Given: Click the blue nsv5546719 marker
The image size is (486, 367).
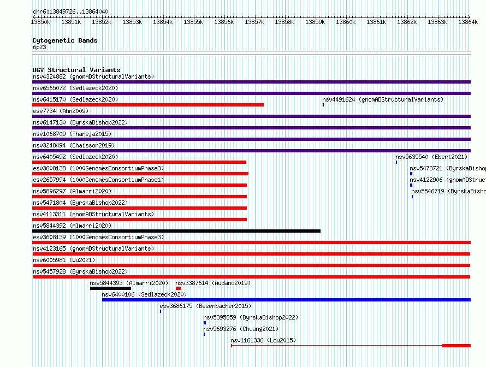Looking at the screenshot, I should pyautogui.click(x=412, y=197).
